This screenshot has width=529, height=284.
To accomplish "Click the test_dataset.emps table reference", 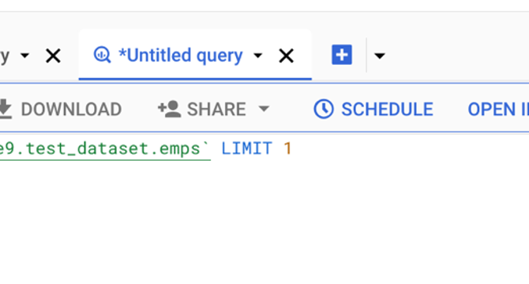I will [x=104, y=148].
